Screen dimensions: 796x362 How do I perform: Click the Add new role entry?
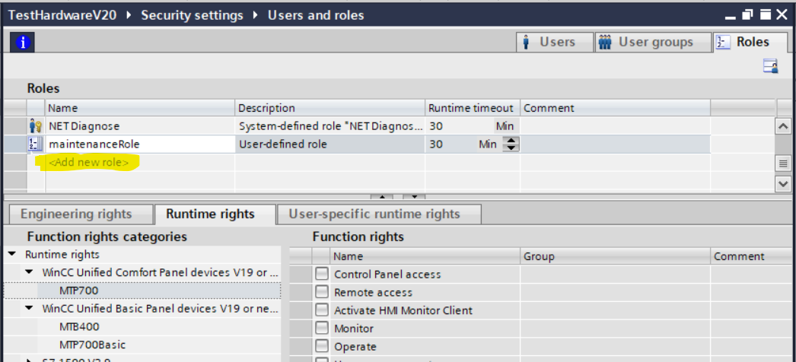click(88, 163)
